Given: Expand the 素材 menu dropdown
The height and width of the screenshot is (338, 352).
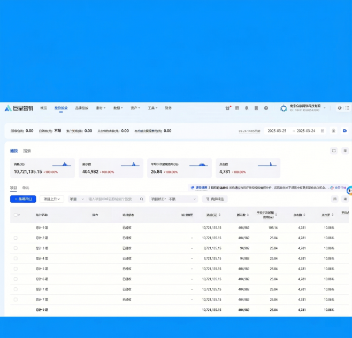Looking at the screenshot, I should click(101, 108).
